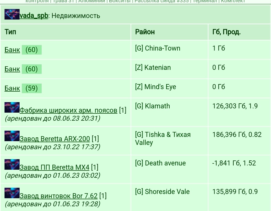Screen dimensions: 271x211
Task: Click rental note арендован до 08.06.23 20:31
Action: [x=52, y=118]
